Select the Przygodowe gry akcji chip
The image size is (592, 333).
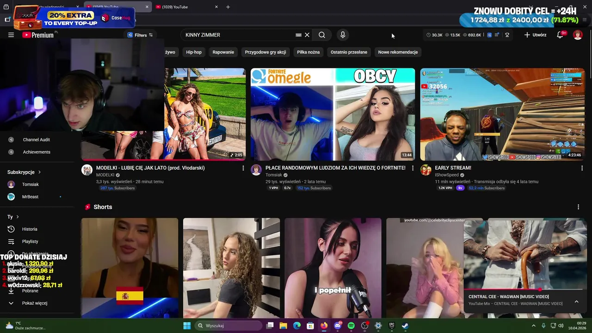pos(265,52)
